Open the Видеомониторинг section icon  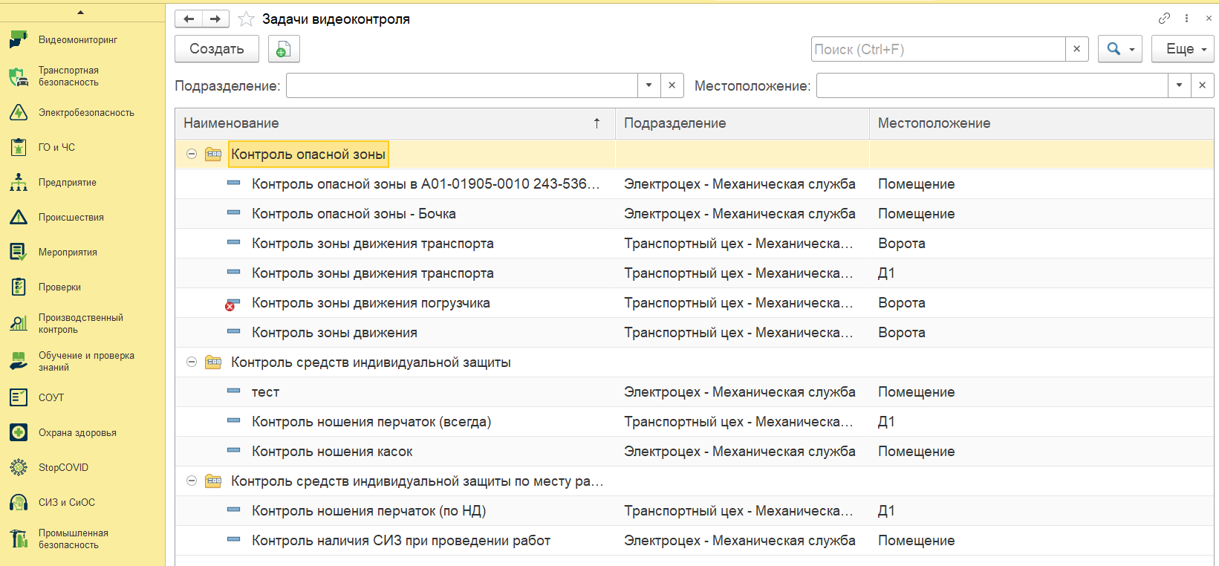point(19,40)
